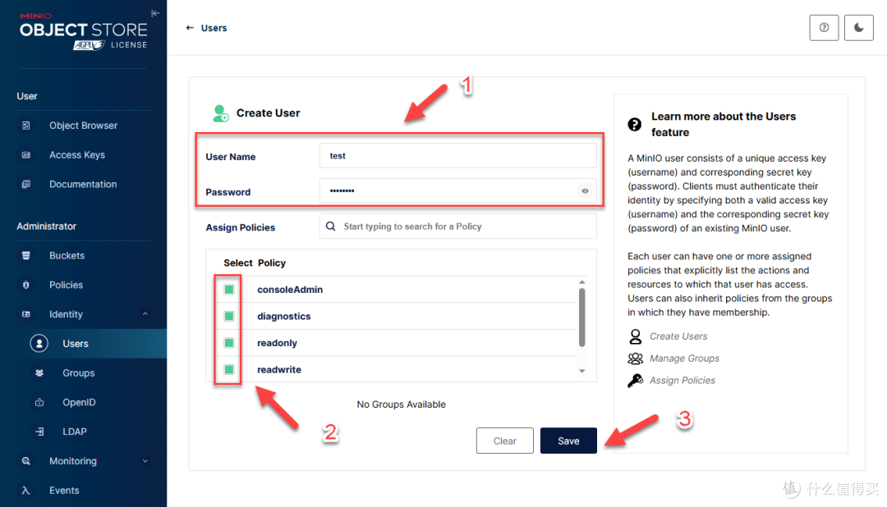This screenshot has height=507, width=887.
Task: Expand the Monitoring section chevron
Action: [x=145, y=461]
